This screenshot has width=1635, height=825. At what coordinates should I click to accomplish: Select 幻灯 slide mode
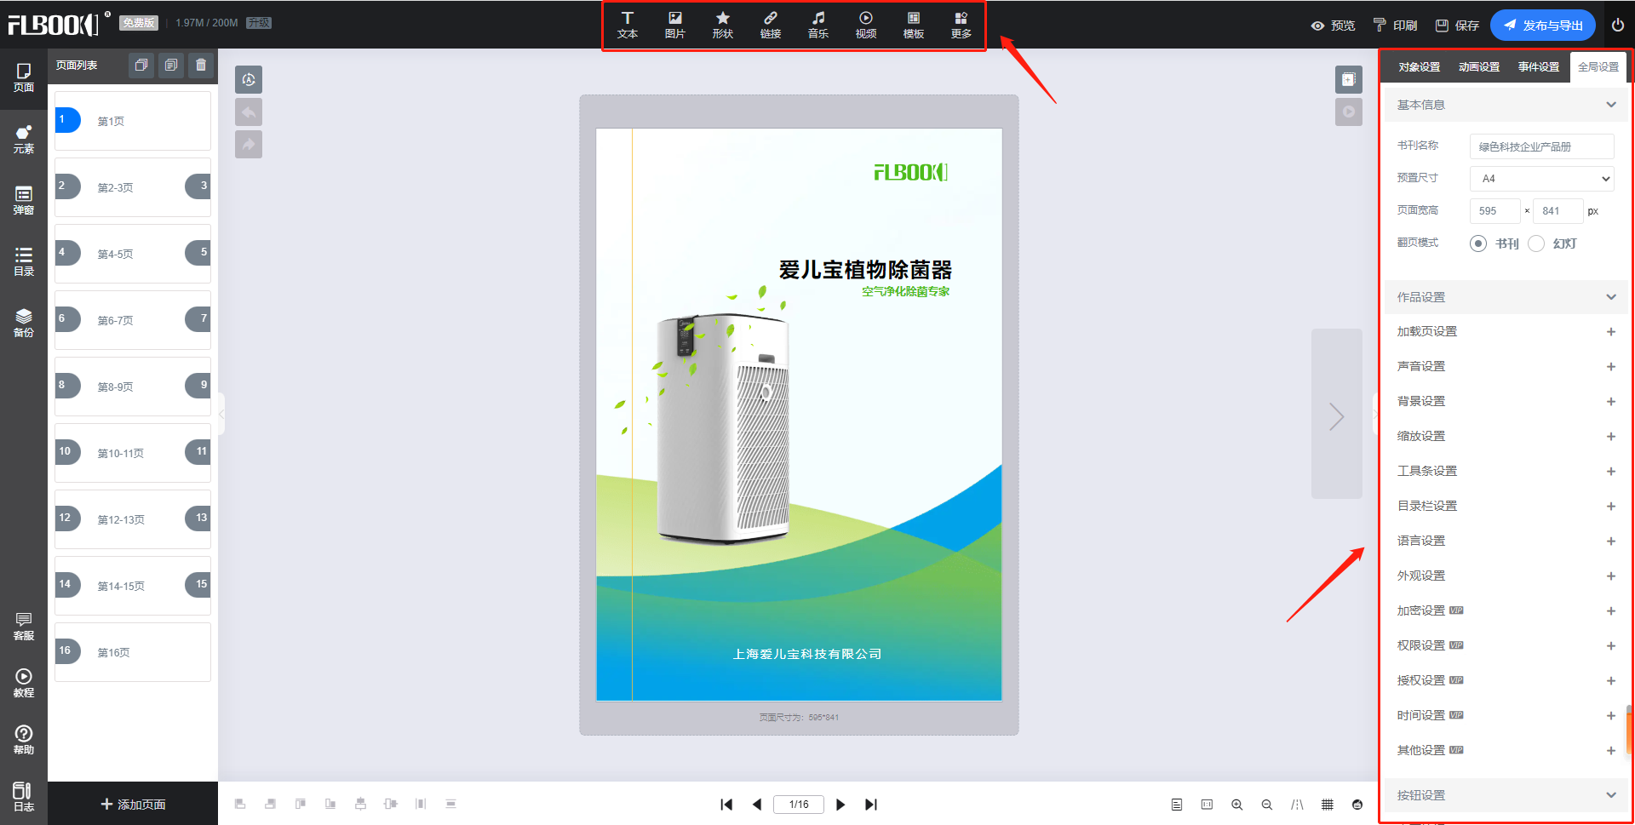coord(1536,243)
